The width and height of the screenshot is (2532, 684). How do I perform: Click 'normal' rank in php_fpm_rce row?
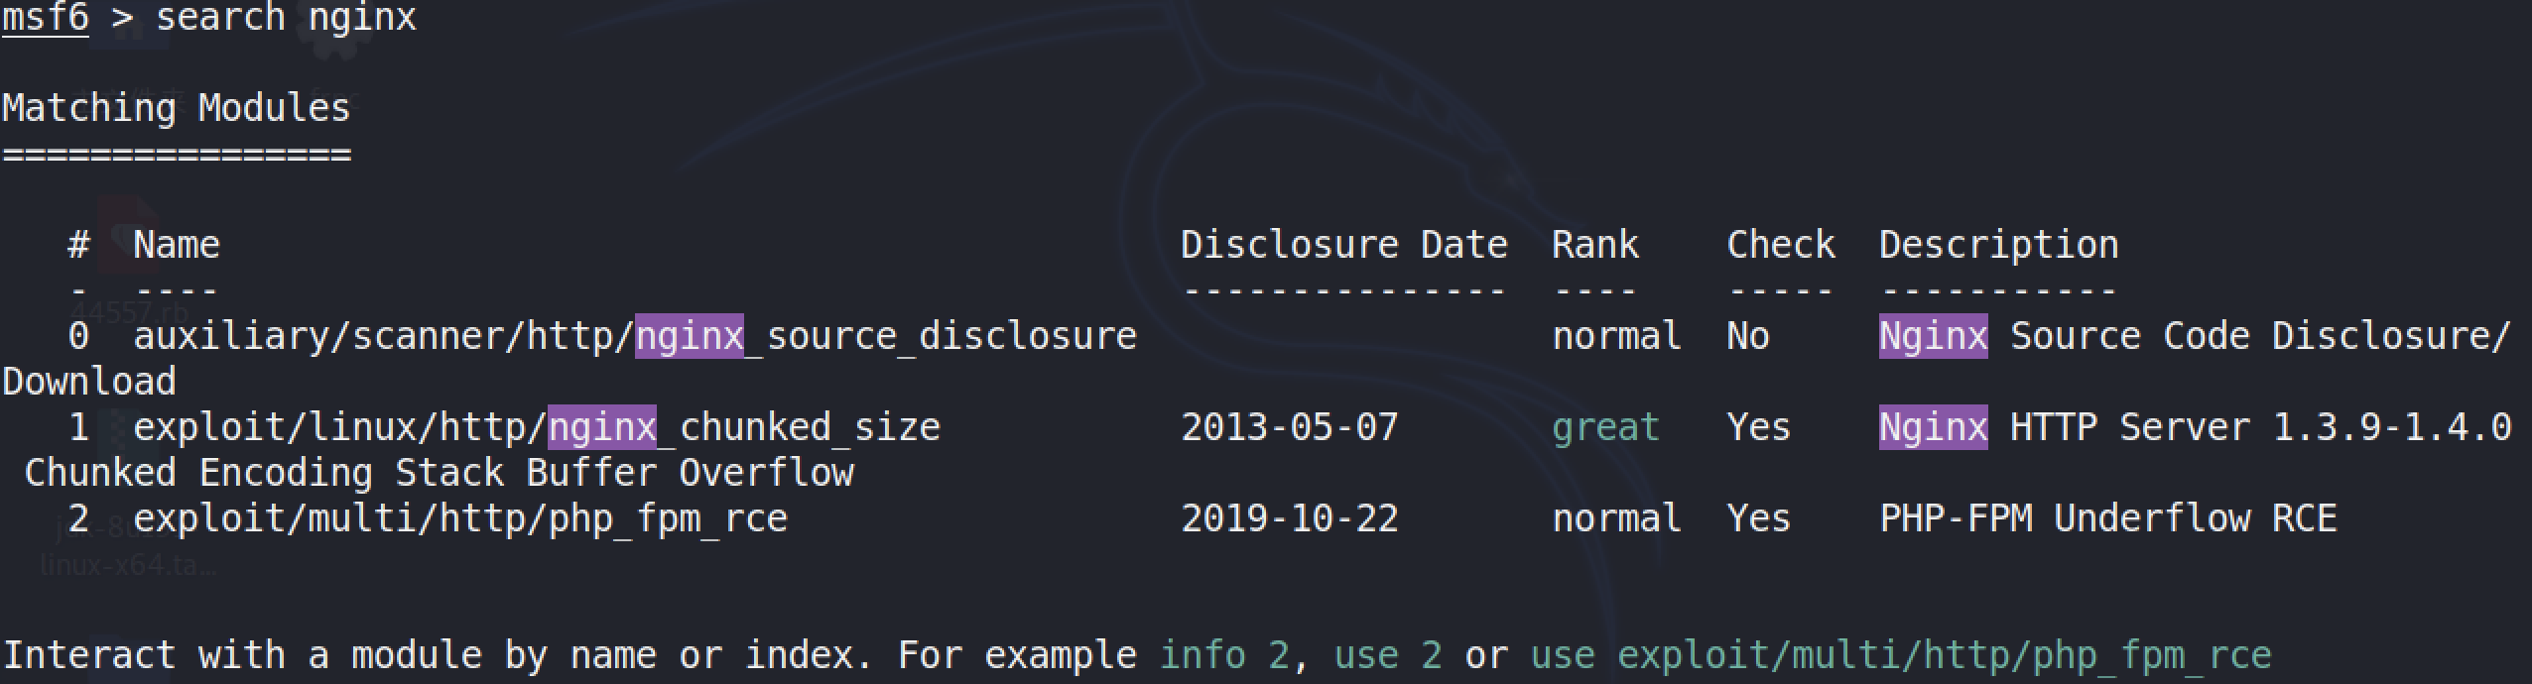coord(1617,518)
